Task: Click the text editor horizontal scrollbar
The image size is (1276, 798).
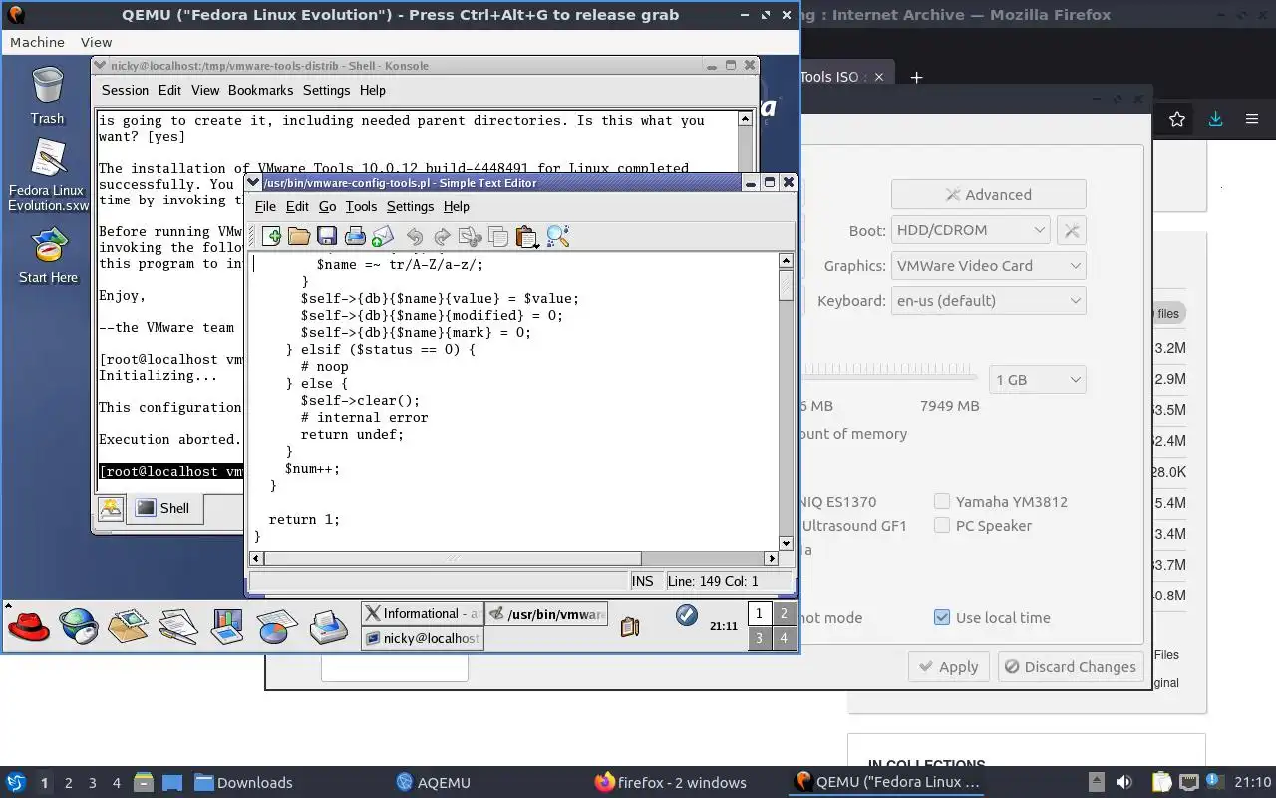Action: click(x=512, y=558)
